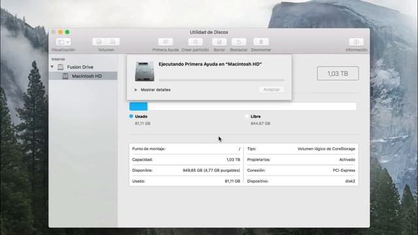418x235 pixels.
Task: Click the 1,03 TB capacity box
Action: tap(338, 73)
